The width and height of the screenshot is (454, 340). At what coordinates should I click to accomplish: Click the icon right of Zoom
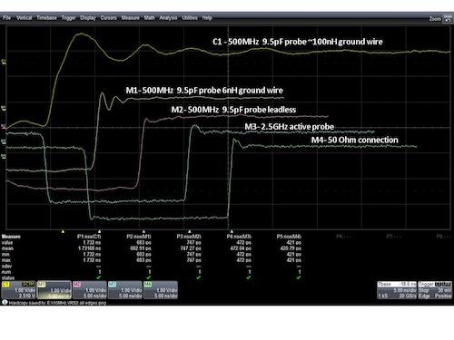pyautogui.click(x=448, y=18)
